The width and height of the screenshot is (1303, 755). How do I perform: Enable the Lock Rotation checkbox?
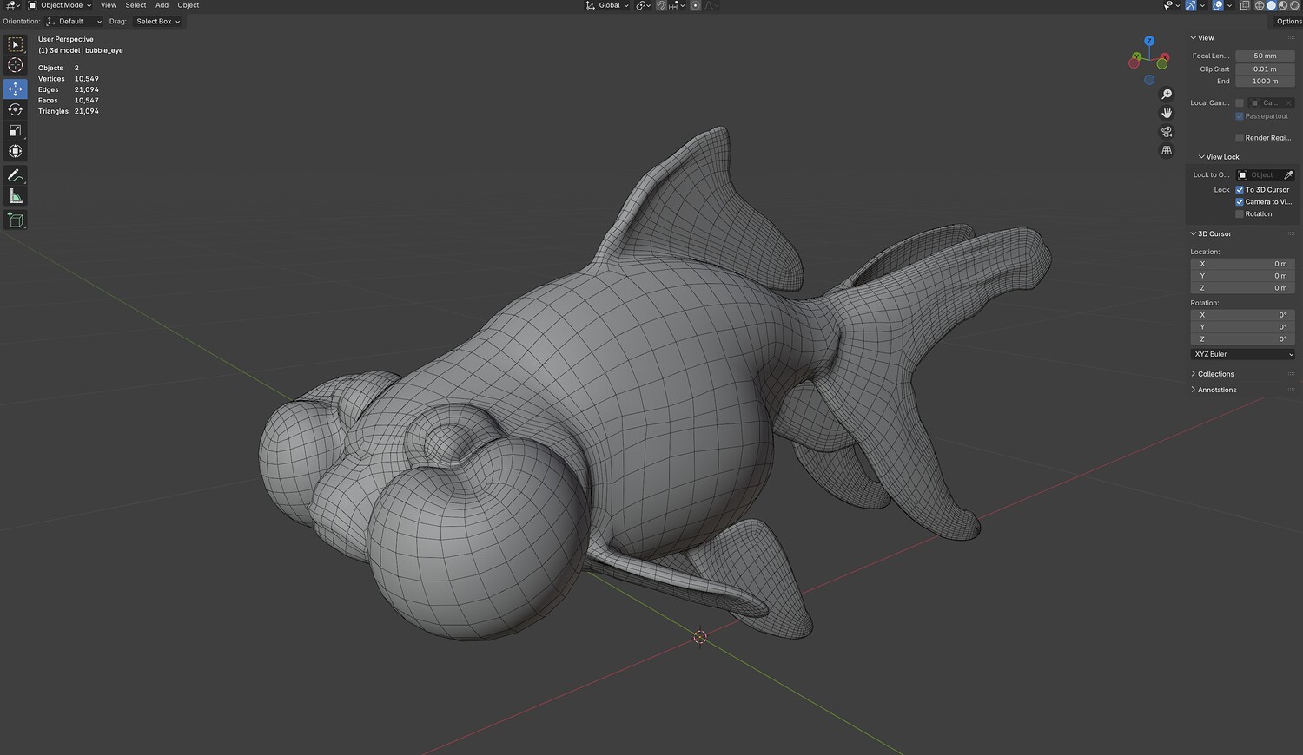point(1240,214)
